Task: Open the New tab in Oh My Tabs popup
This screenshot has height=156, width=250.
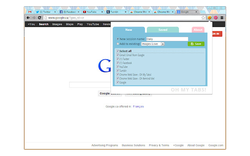Action: (129, 30)
